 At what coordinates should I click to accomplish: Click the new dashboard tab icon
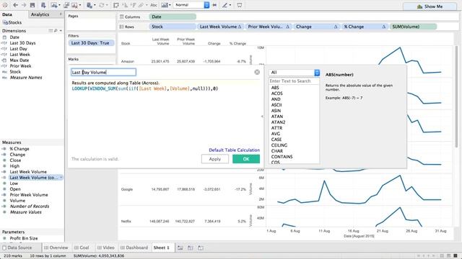coord(191,247)
